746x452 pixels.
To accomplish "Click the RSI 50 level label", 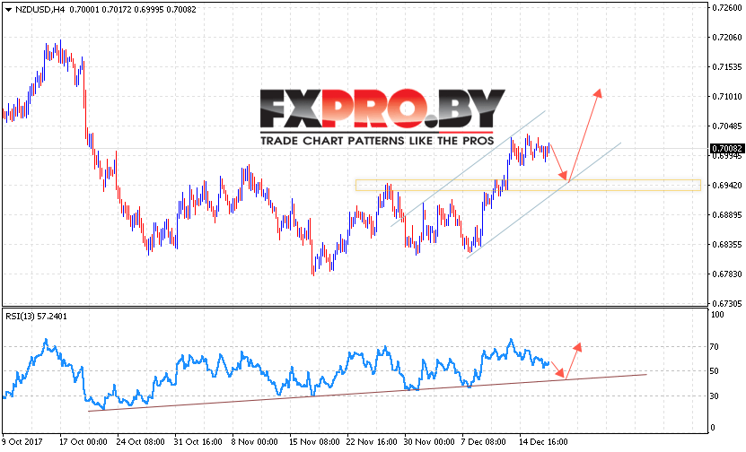I will [714, 370].
